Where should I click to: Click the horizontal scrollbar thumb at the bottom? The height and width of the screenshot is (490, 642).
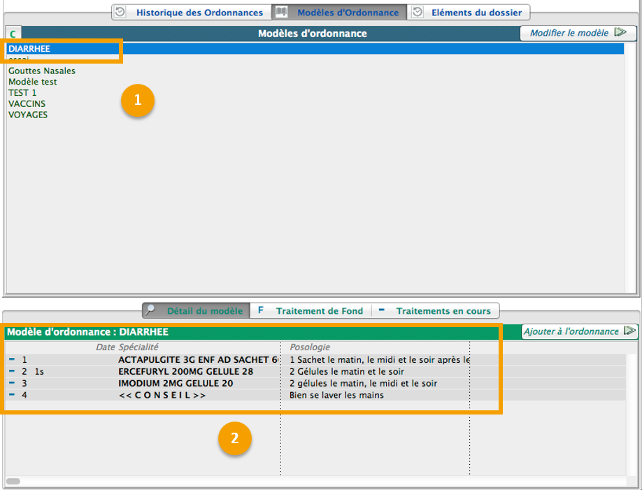(x=13, y=481)
